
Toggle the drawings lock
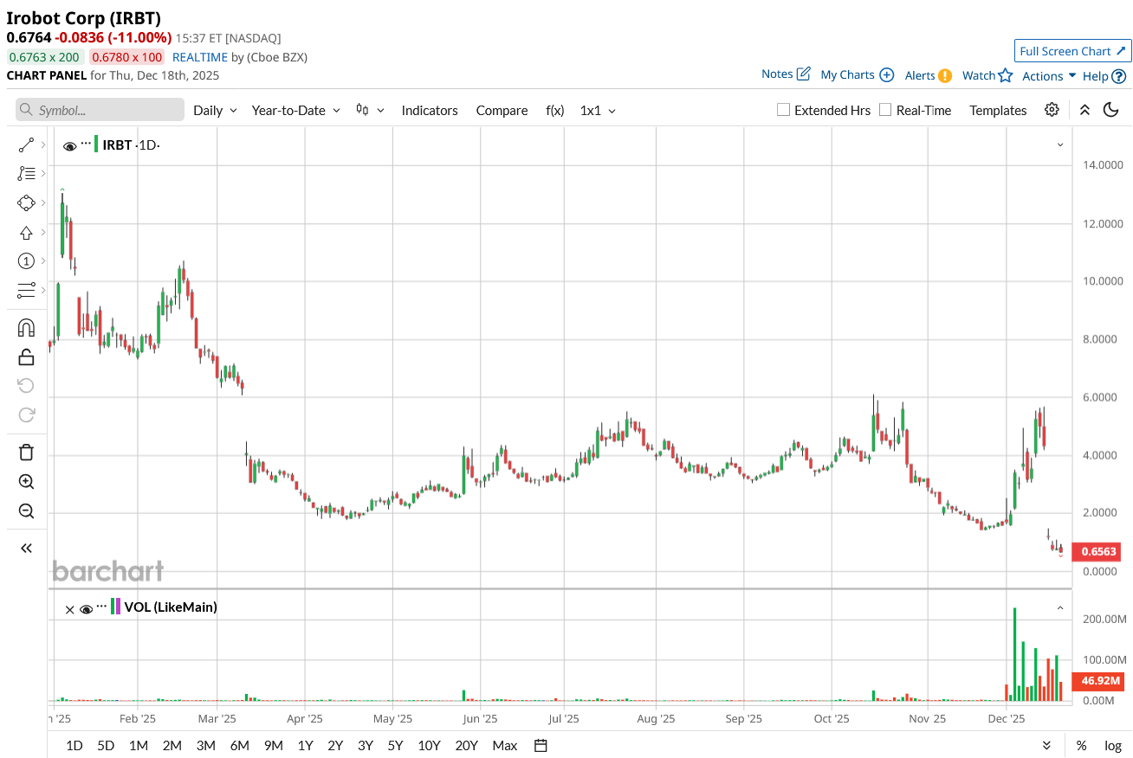click(x=26, y=357)
